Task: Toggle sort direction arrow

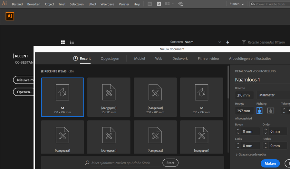Action: click(x=228, y=42)
